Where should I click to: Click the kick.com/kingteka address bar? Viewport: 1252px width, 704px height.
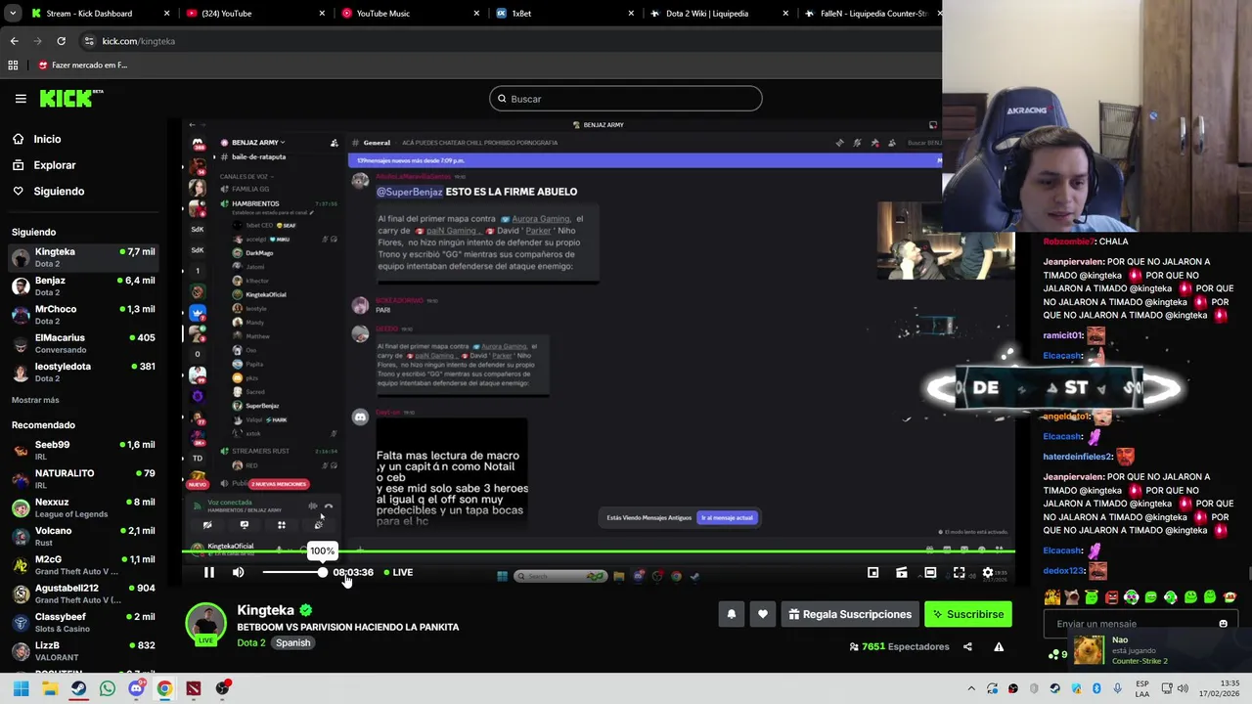[509, 41]
